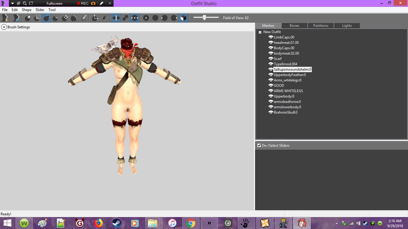The image size is (408, 229).
Task: Open the File menu
Action: pos(5,10)
